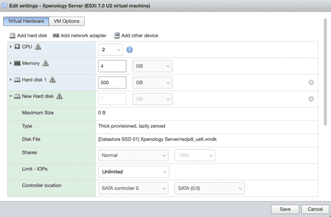Click the Maximum Size value 0 B
Viewport: 331px width, 217px height.
102,113
